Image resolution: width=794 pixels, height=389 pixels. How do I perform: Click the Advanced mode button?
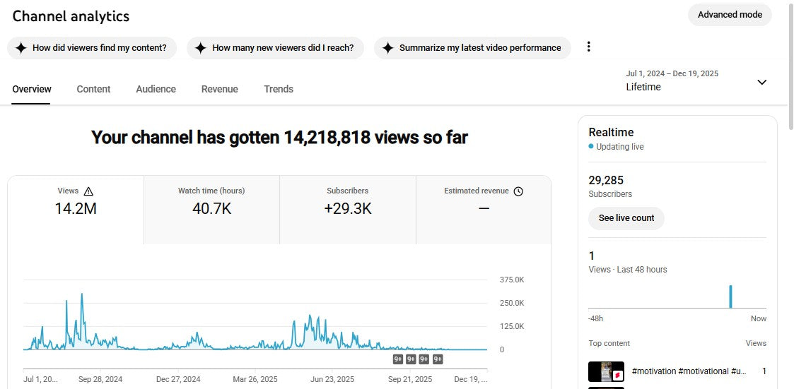point(730,15)
